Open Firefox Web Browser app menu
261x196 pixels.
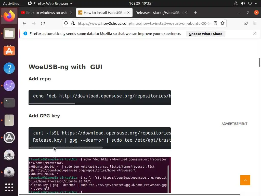coord(50,3)
